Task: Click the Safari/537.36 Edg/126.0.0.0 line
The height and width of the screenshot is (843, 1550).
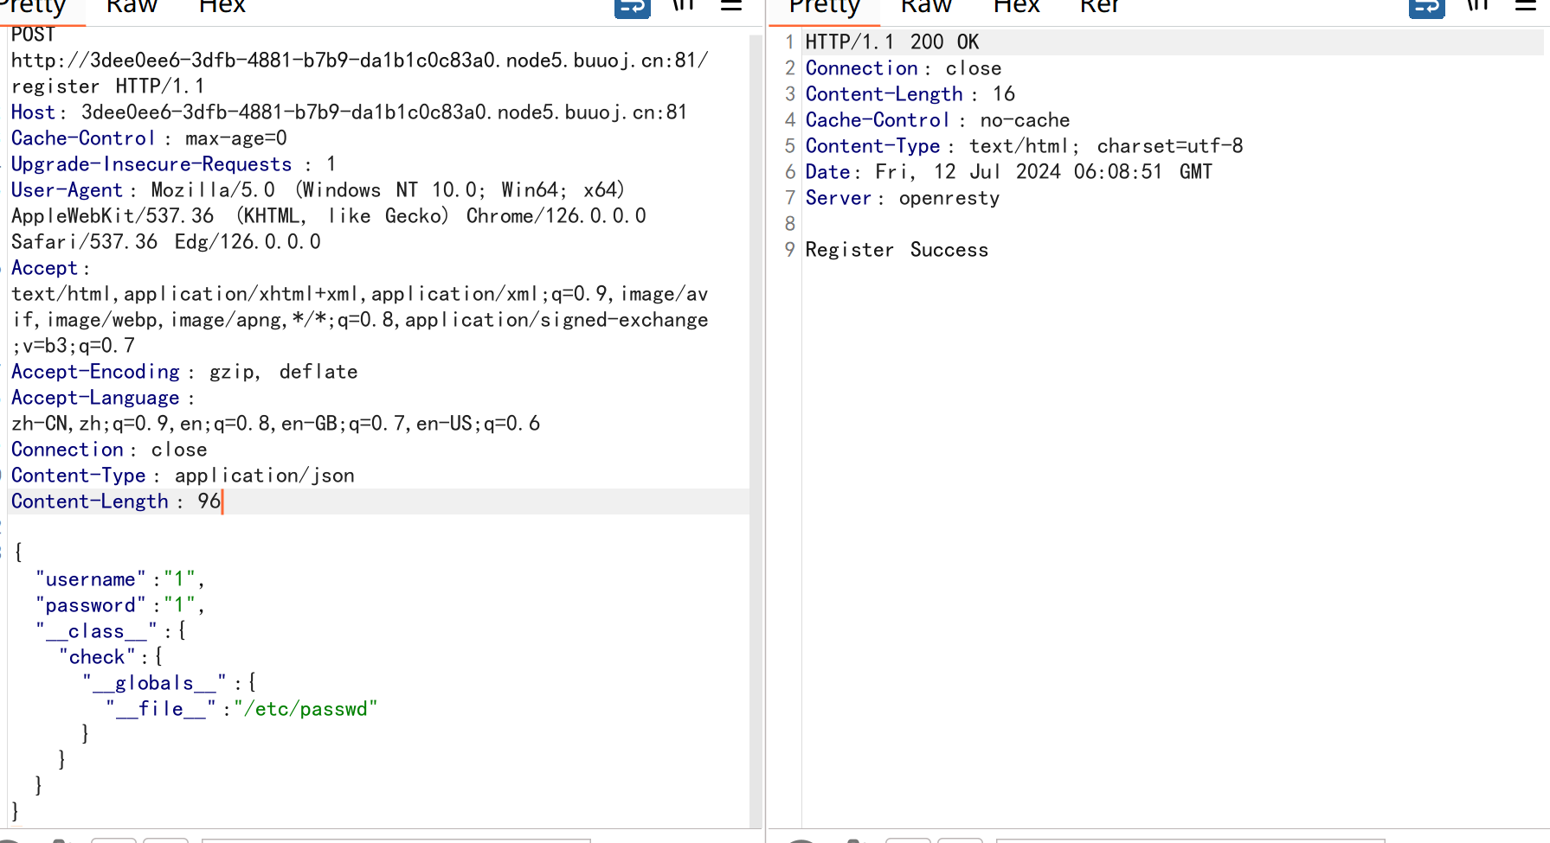Action: coord(166,242)
